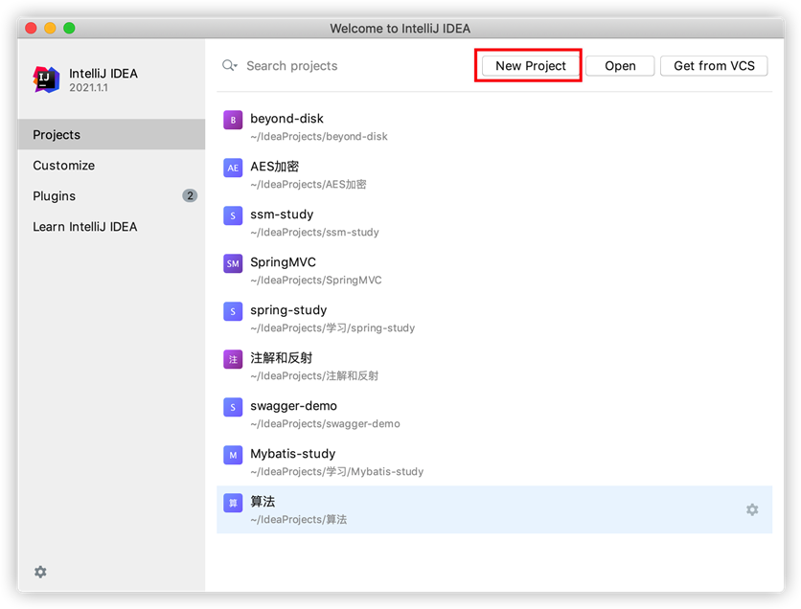Image resolution: width=801 pixels, height=609 pixels.
Task: Click the beyond-disk project icon
Action: (x=233, y=120)
